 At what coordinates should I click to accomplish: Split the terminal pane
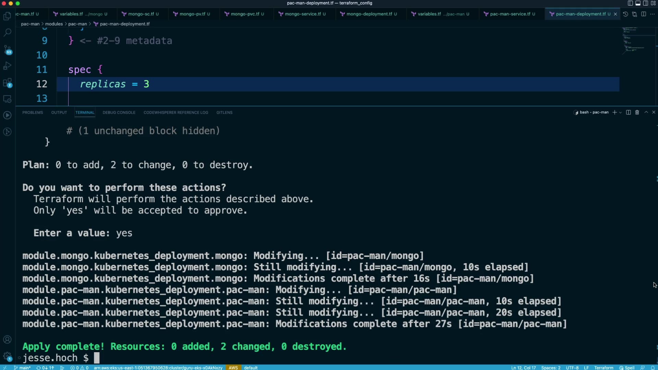point(628,112)
